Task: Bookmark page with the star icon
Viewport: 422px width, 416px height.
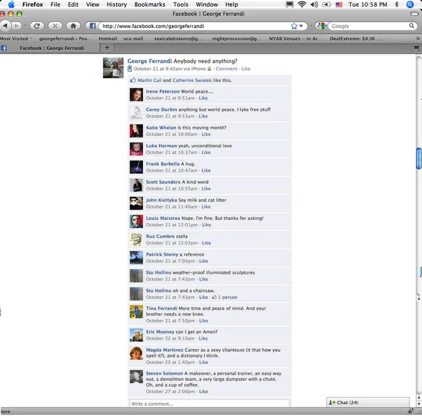Action: 294,26
